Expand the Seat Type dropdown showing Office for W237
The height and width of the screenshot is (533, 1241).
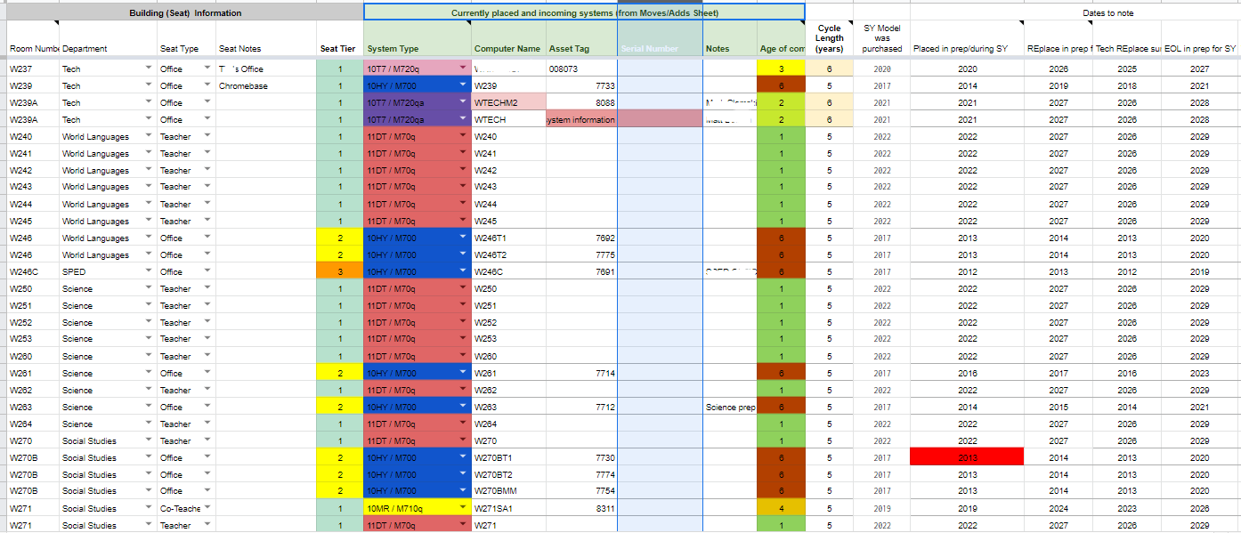pos(205,69)
